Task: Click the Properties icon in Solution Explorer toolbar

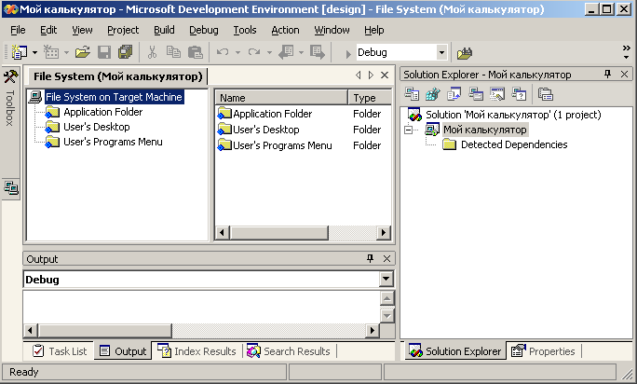Action: pyautogui.click(x=545, y=94)
